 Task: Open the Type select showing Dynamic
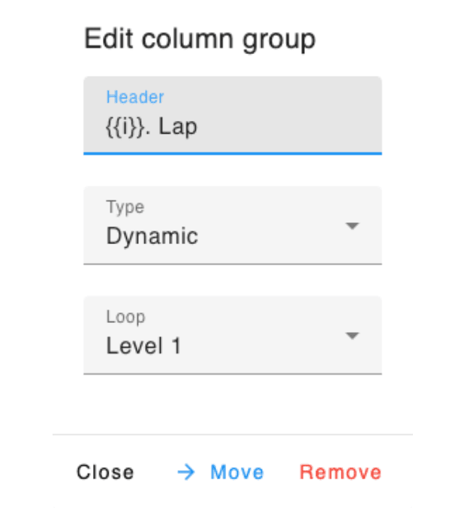click(233, 225)
